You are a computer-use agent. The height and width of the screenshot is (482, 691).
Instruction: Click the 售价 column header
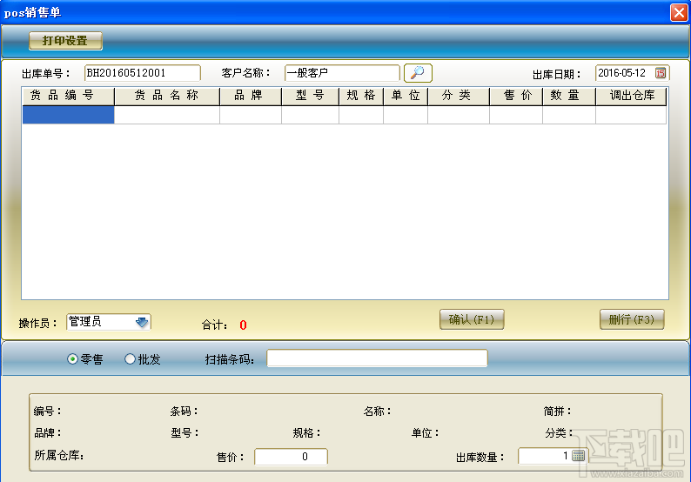[x=516, y=96]
